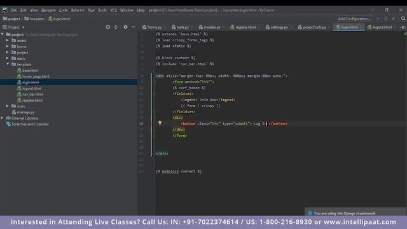Click the endblock content line
Screen dimensions: 407x229
click(x=179, y=171)
